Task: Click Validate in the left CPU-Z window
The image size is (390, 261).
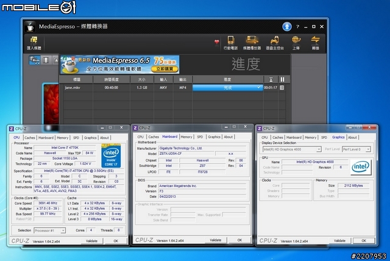Action: [91, 241]
